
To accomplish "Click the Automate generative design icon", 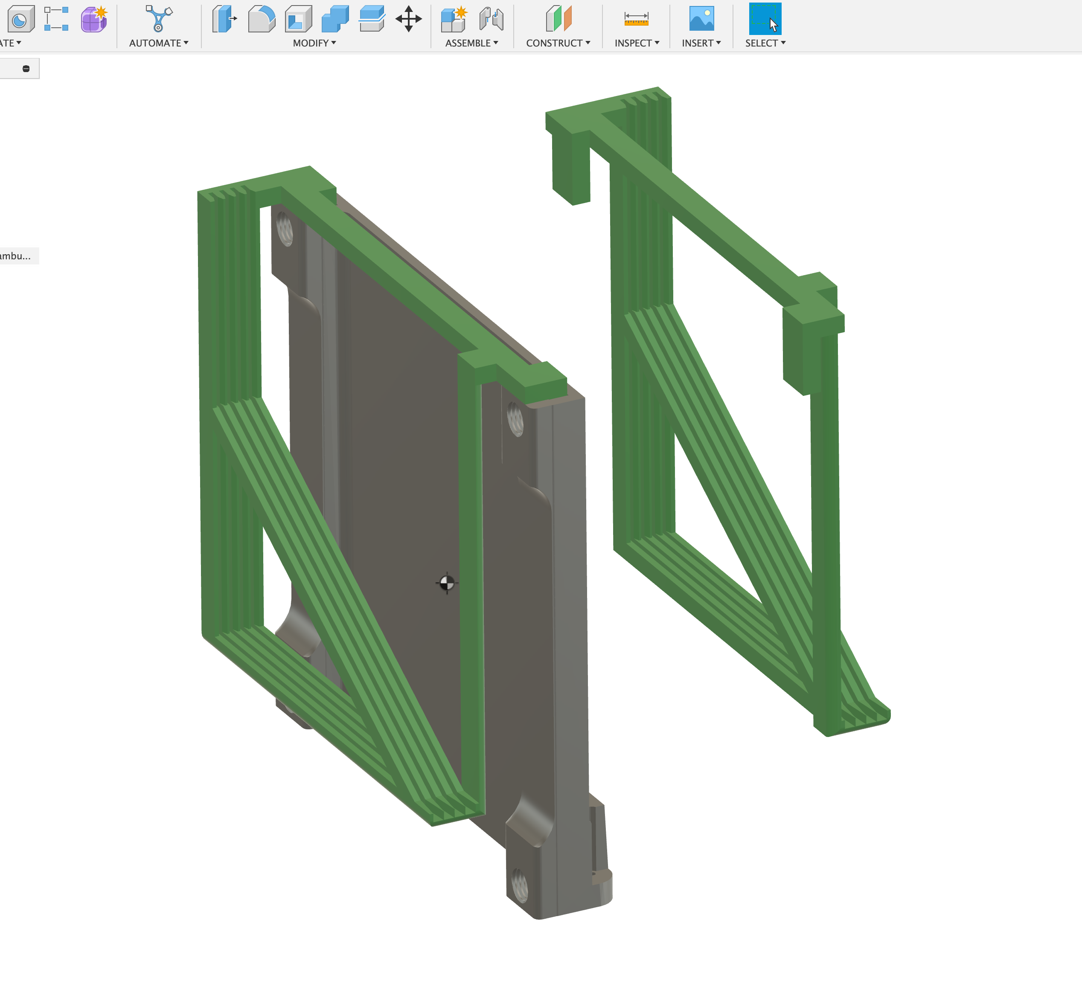I will pos(158,20).
